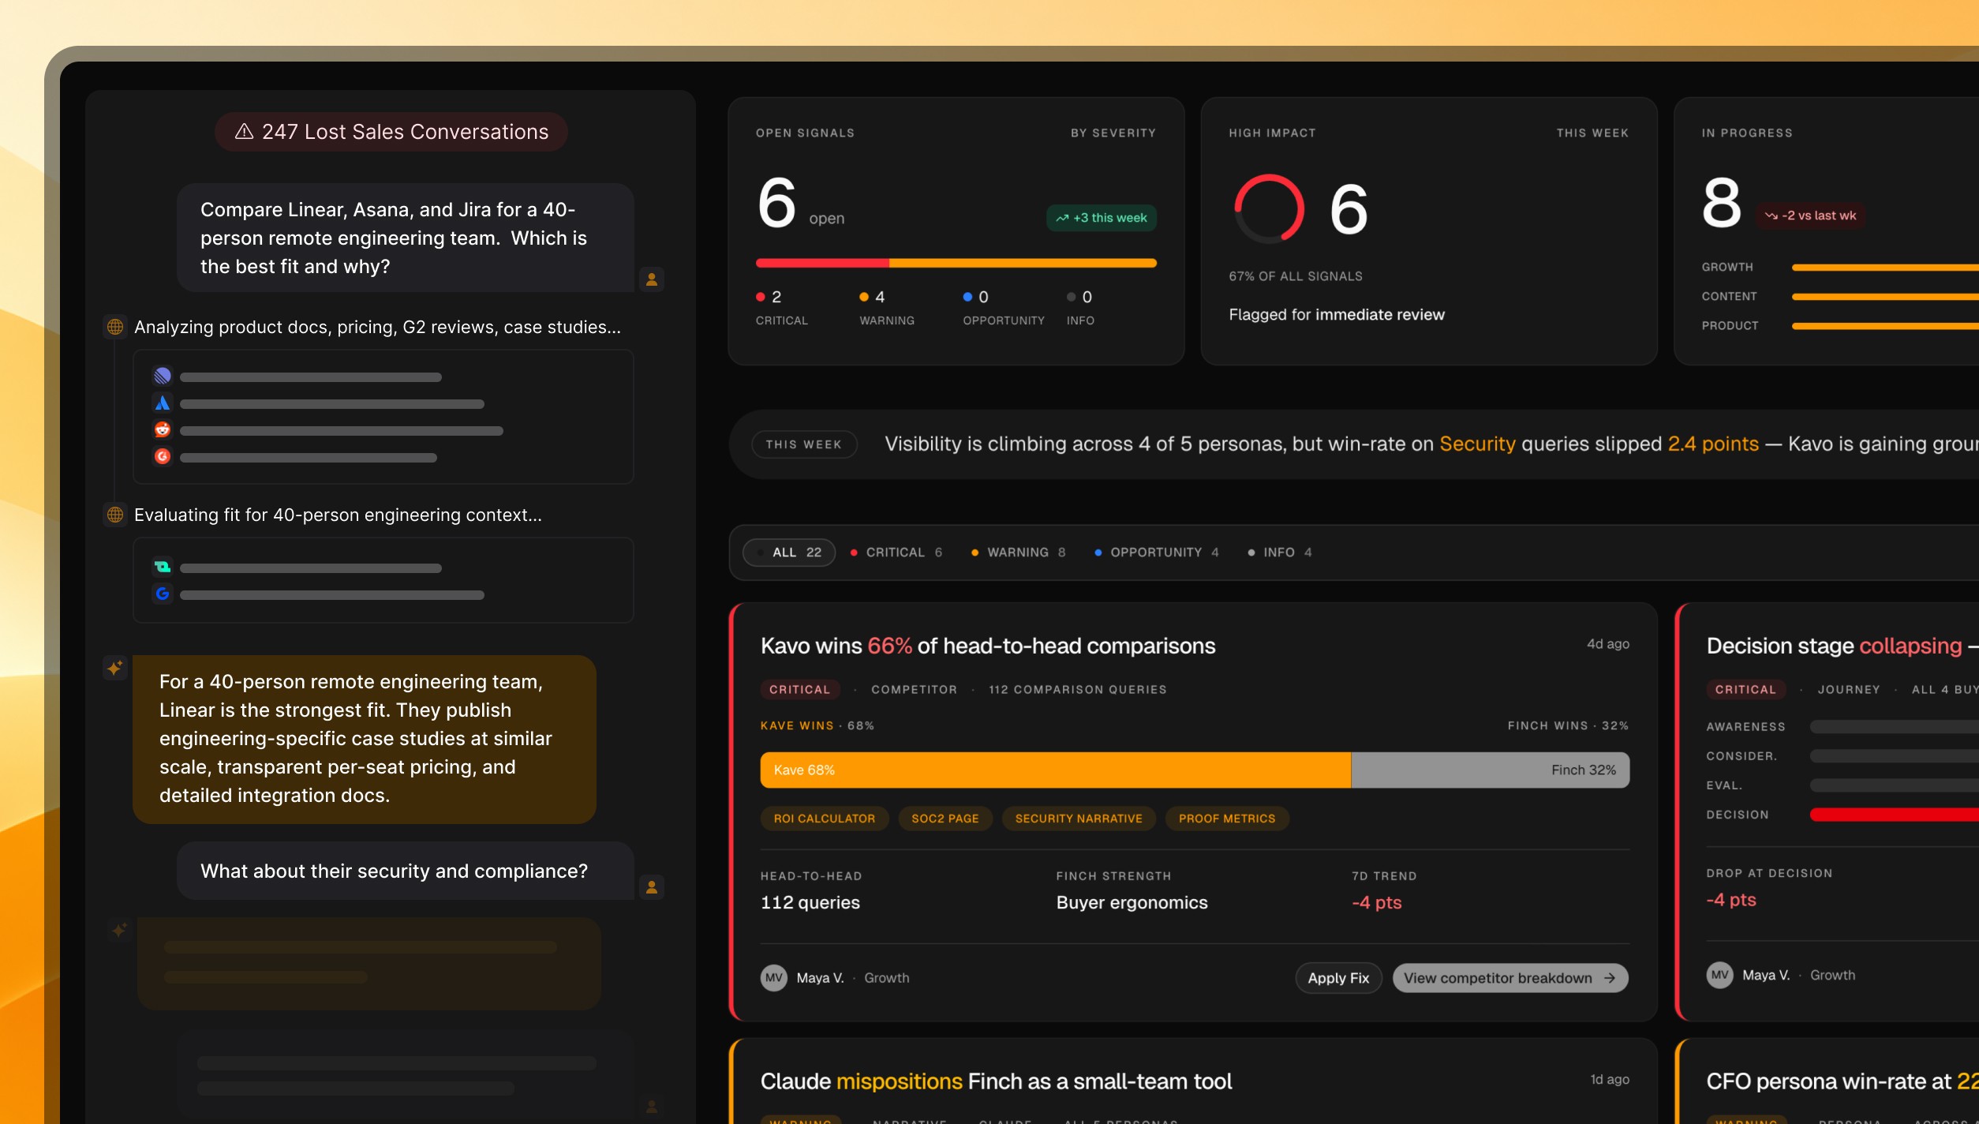Click the red DECISION stage bar
Image resolution: width=1979 pixels, height=1124 pixels.
point(1894,815)
